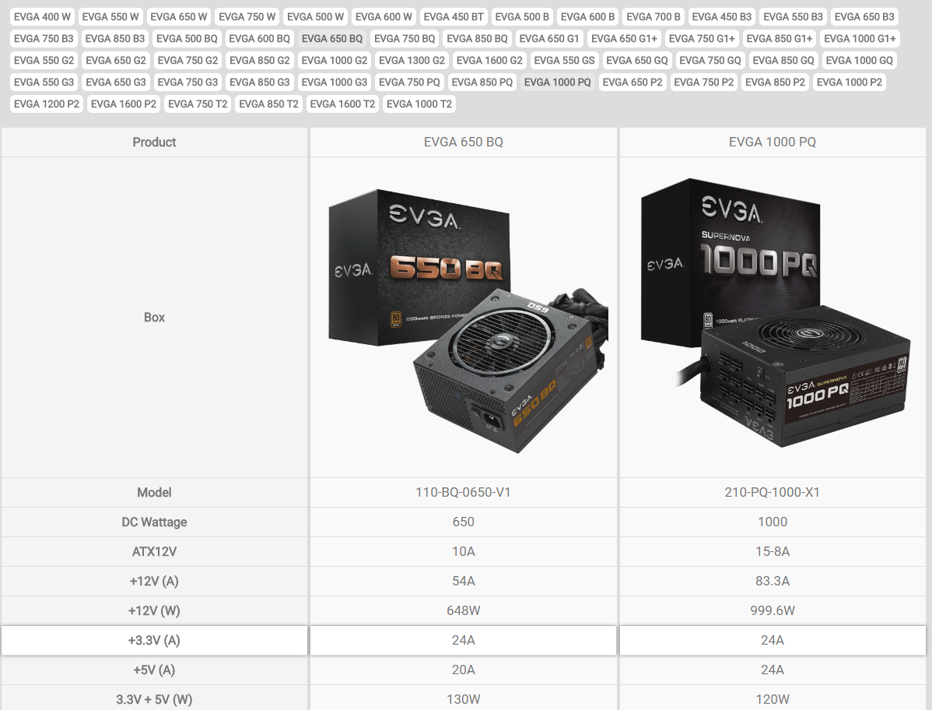Select the EVGA 1200 P2 supply
The image size is (932, 710).
tap(46, 104)
